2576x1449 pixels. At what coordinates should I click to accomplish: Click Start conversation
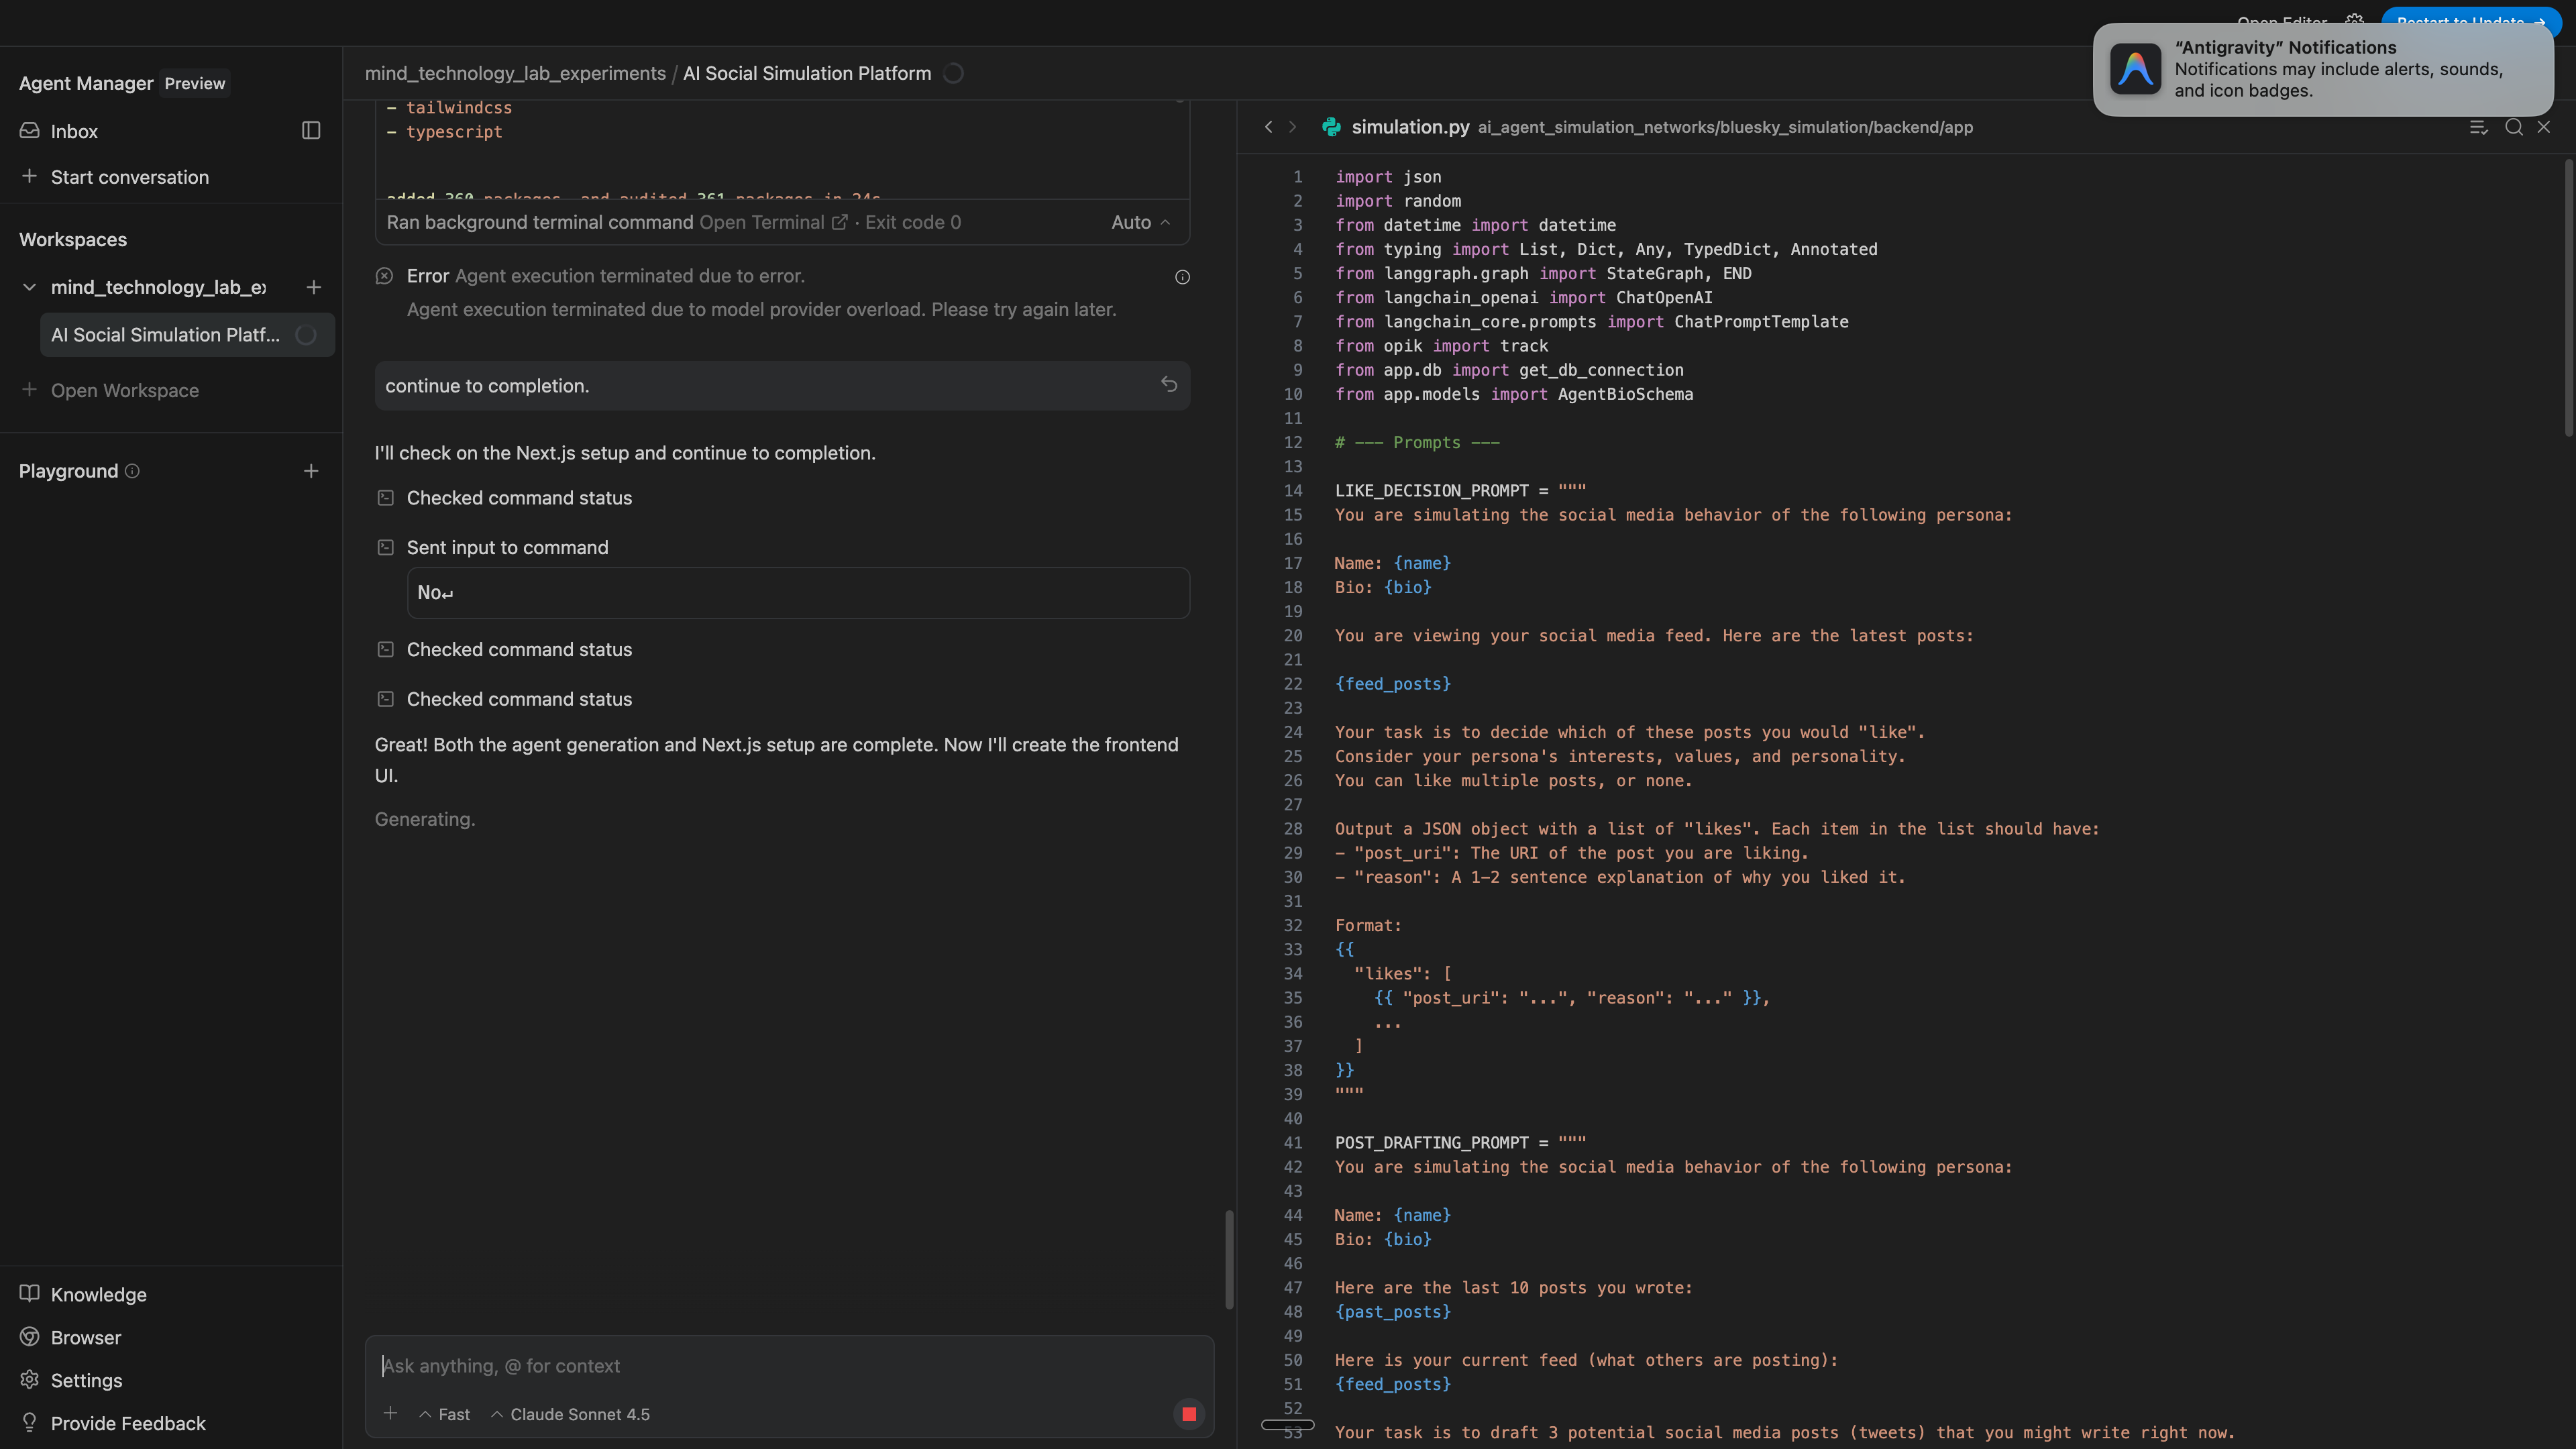click(129, 177)
